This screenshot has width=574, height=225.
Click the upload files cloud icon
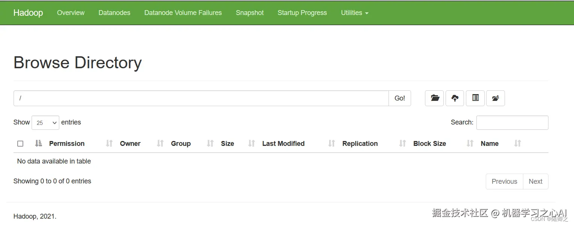pyautogui.click(x=455, y=98)
